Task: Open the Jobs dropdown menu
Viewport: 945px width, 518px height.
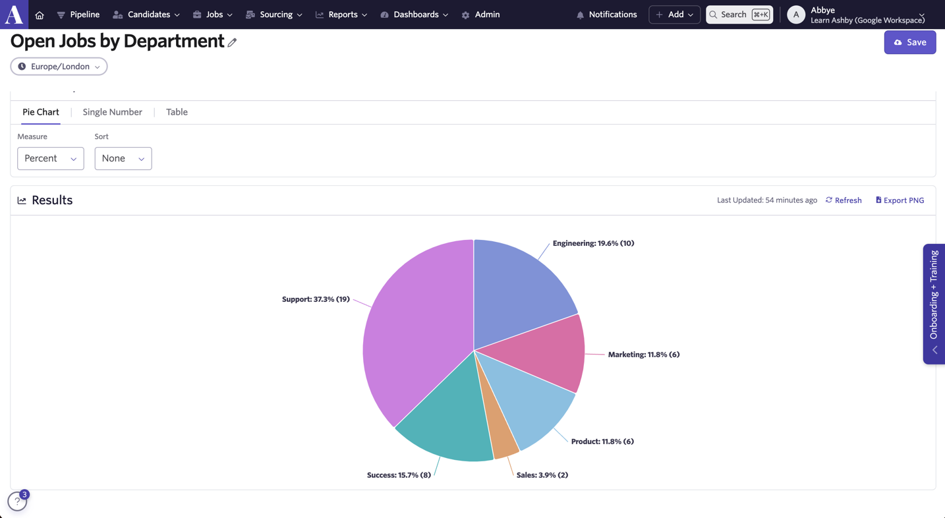Action: pyautogui.click(x=212, y=14)
